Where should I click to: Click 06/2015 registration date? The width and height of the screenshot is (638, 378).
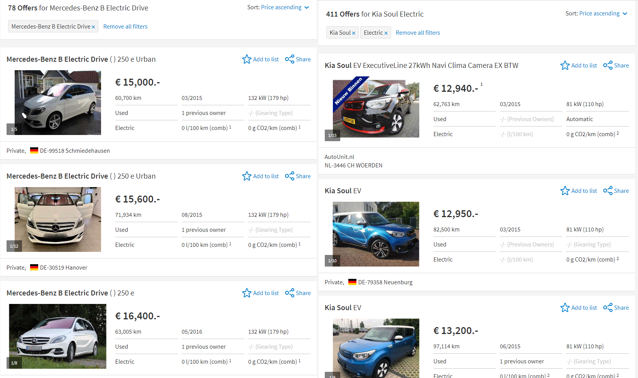point(510,346)
